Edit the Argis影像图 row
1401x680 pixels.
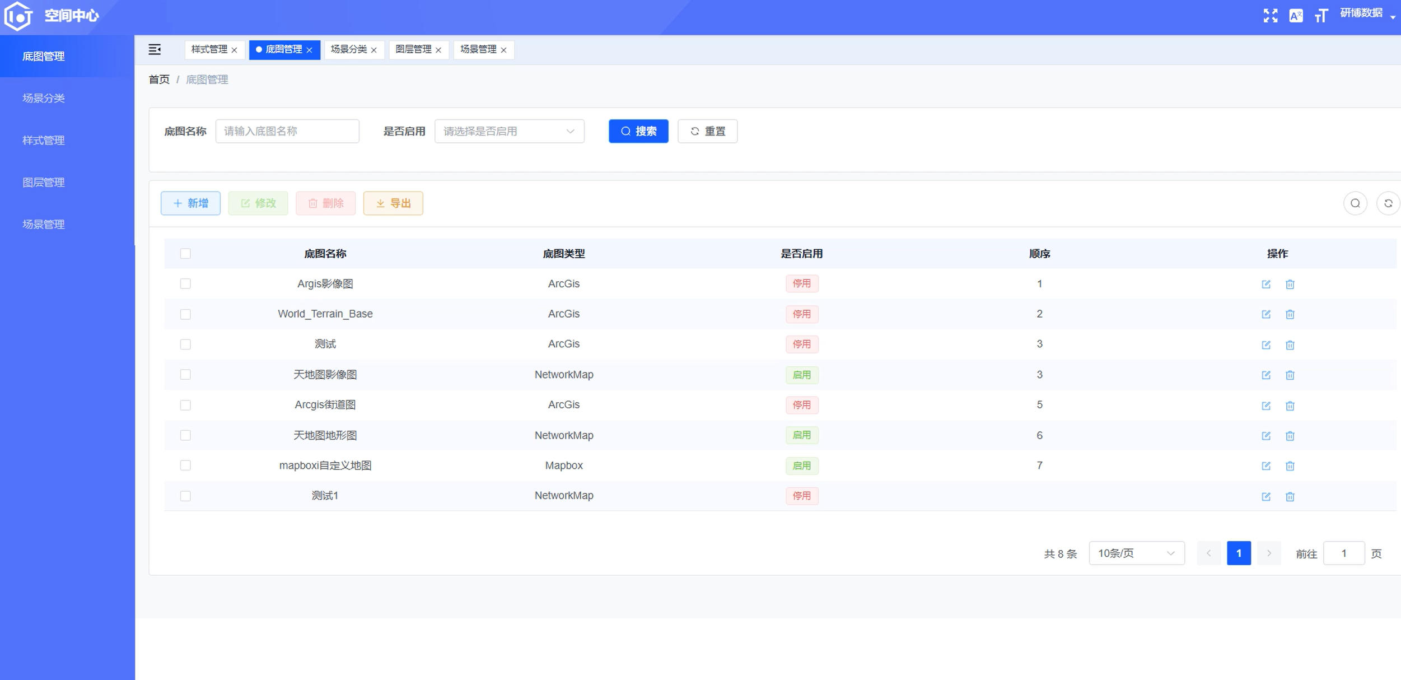(1266, 284)
